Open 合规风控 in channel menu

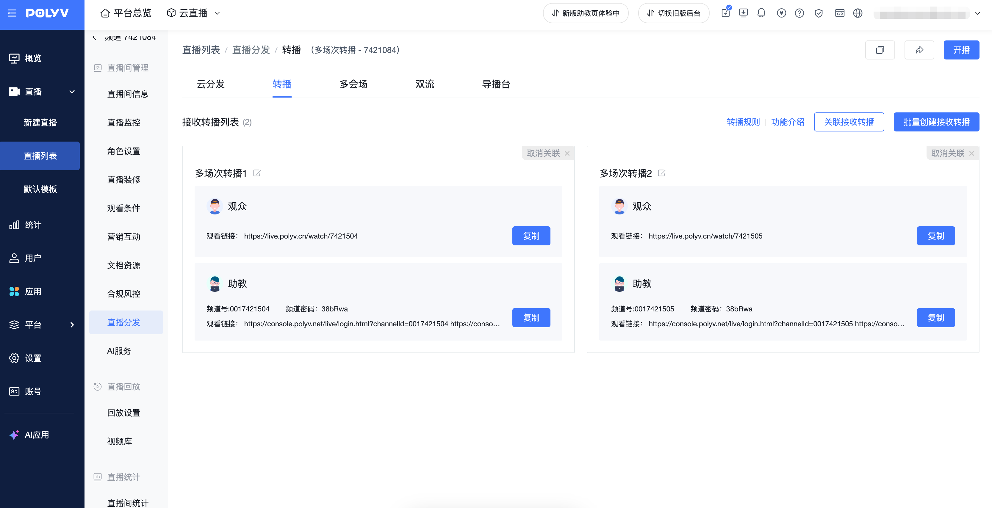coord(123,294)
